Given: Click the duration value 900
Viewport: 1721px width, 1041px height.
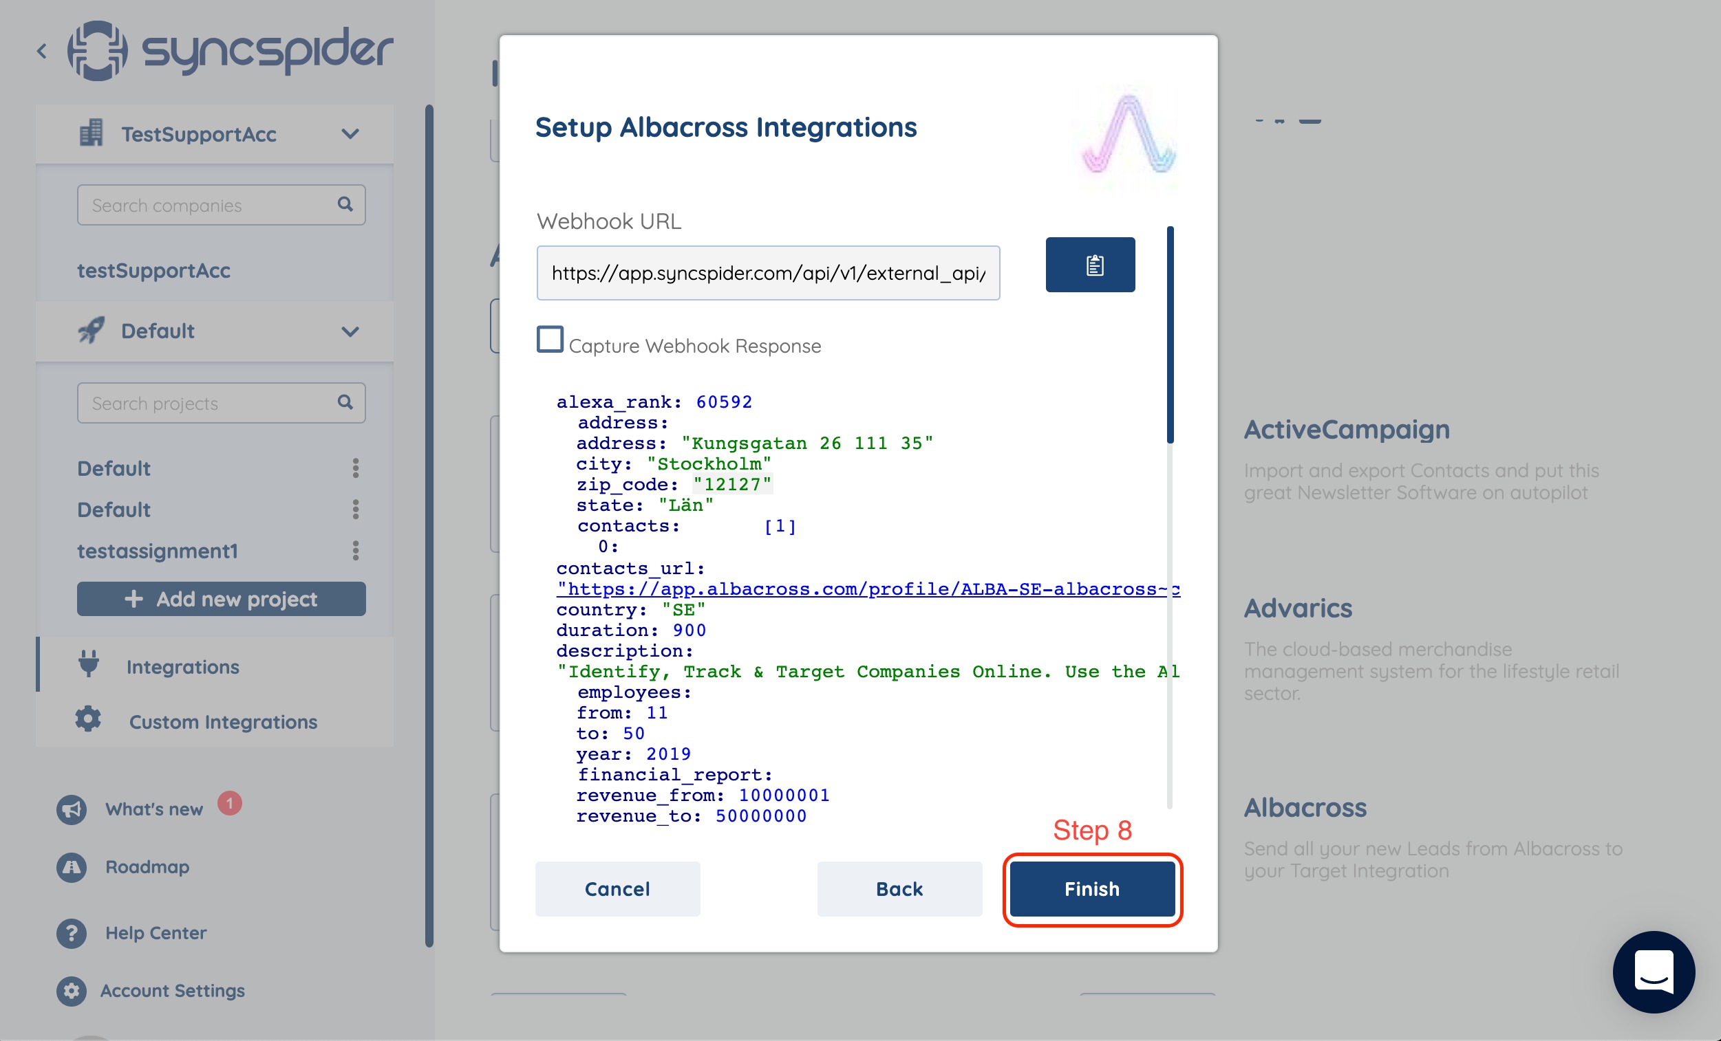Looking at the screenshot, I should pyautogui.click(x=689, y=630).
